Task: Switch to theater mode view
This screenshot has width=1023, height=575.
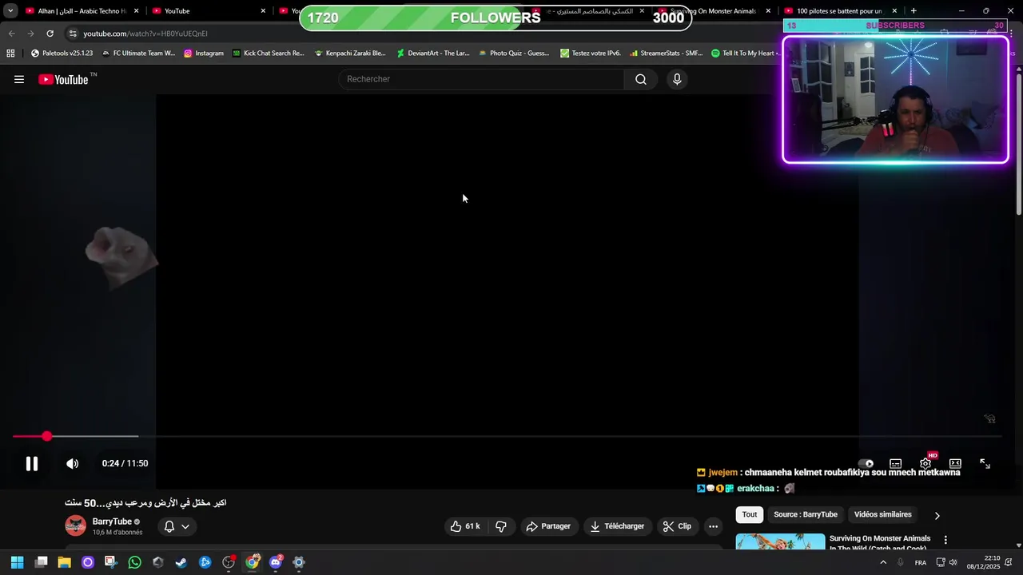Action: click(x=955, y=463)
